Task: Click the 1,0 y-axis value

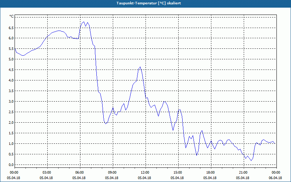Action: tap(11, 143)
